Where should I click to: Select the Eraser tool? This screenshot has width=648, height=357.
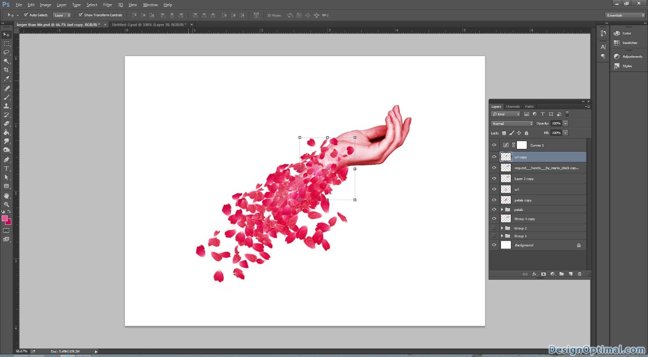pos(6,124)
